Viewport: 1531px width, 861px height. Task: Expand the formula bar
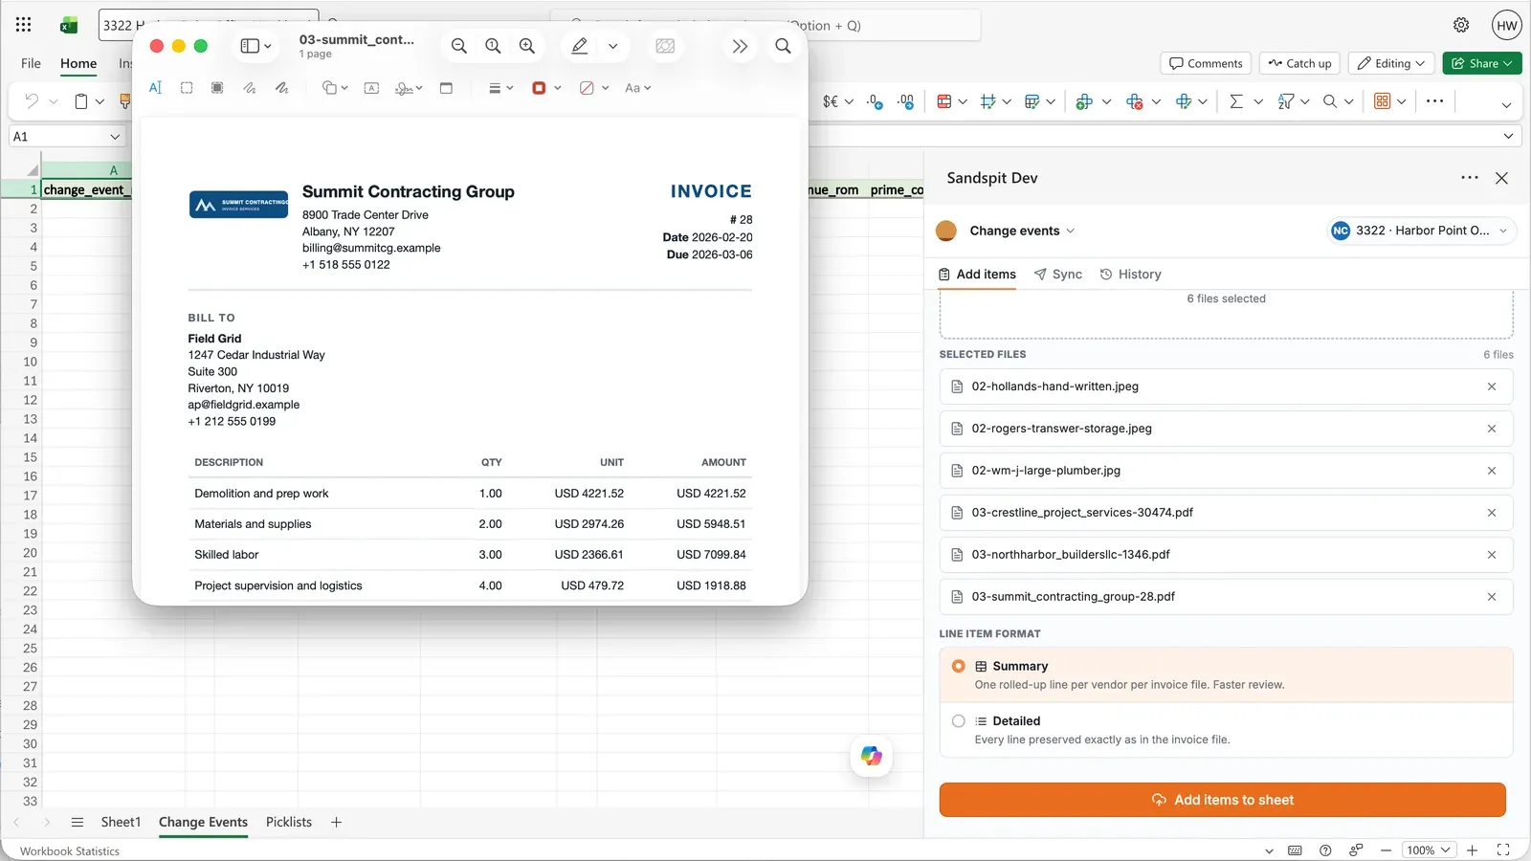click(x=1508, y=137)
